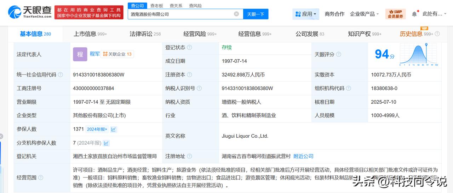Click the insured count 1371
The width and height of the screenshot is (453, 193).
(78, 129)
